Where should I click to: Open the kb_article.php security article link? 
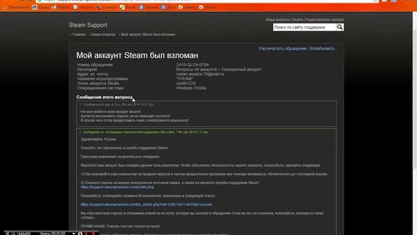(146, 204)
